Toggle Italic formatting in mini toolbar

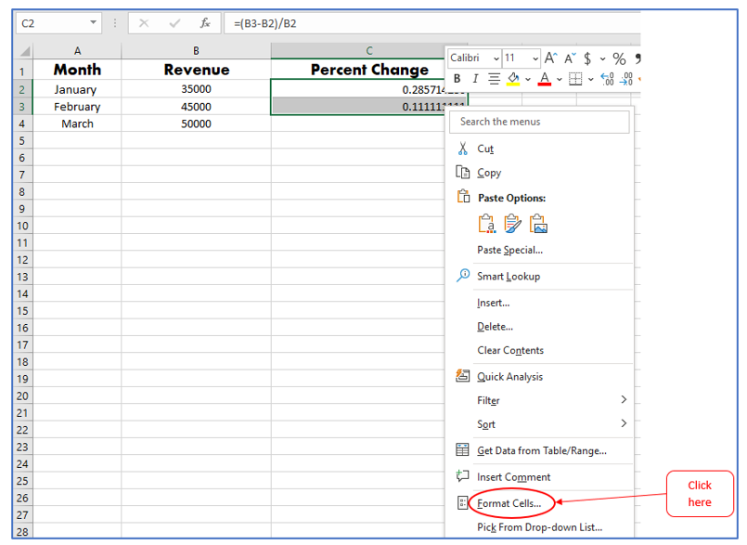[x=475, y=79]
